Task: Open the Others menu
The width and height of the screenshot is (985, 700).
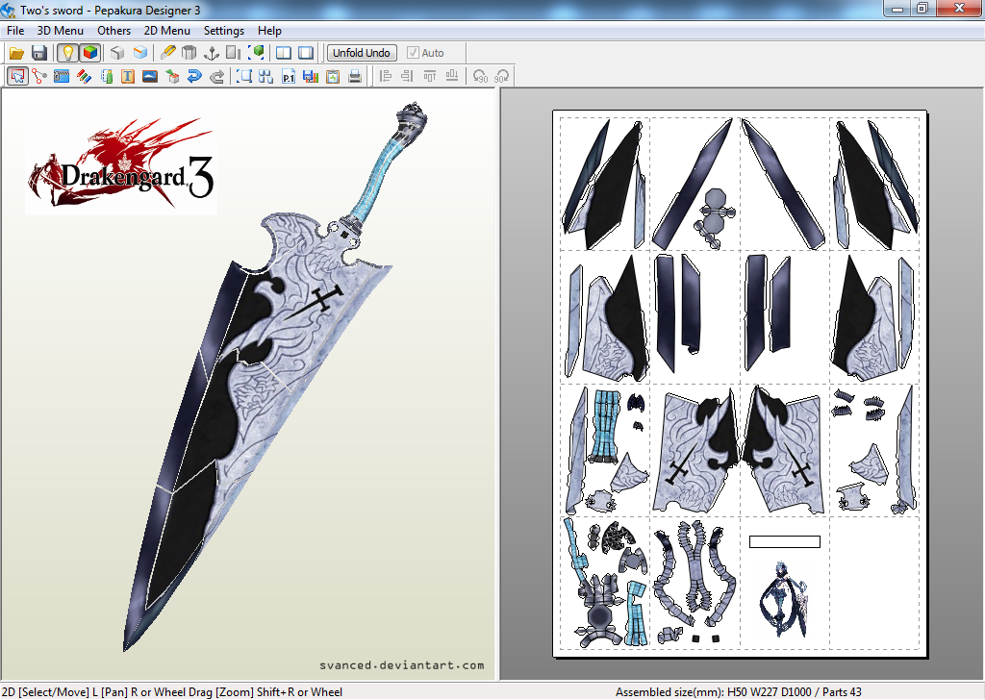Action: [114, 31]
